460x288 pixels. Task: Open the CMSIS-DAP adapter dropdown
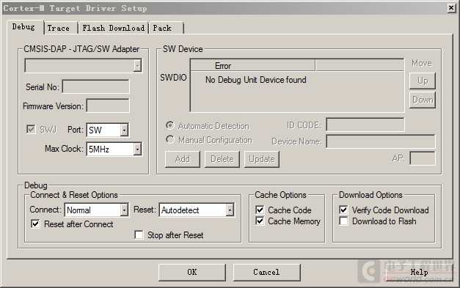click(x=84, y=65)
